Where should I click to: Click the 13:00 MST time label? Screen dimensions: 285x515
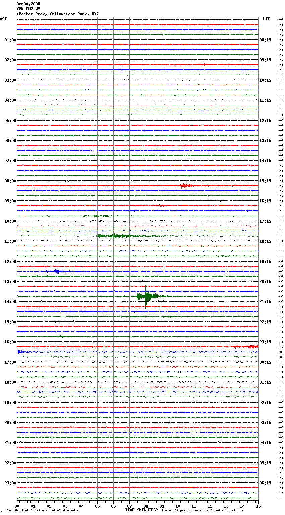10,282
